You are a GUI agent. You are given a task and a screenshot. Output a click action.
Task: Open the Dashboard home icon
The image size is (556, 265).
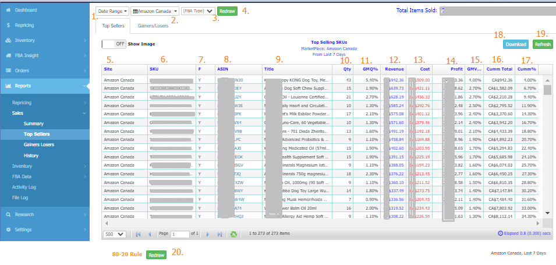tap(8, 10)
